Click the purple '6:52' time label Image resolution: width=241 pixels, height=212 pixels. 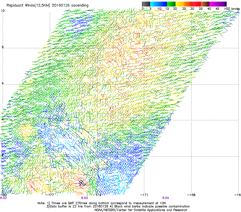[3, 198]
